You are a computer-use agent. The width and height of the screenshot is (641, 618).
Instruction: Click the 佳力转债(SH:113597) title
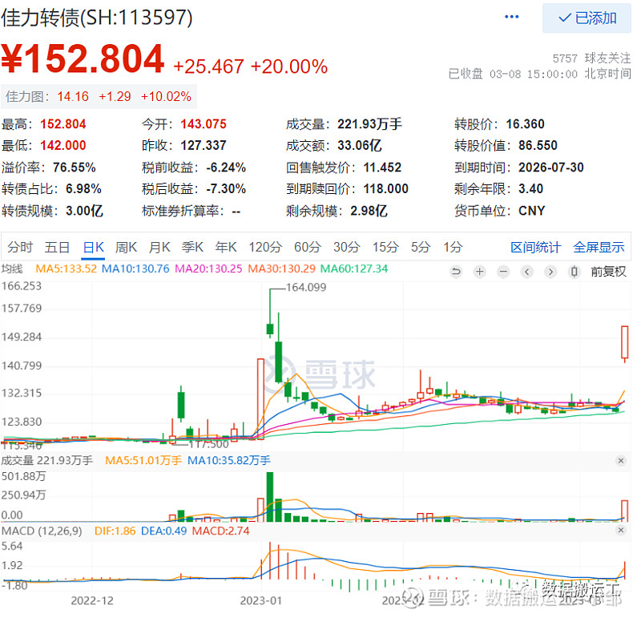[96, 18]
